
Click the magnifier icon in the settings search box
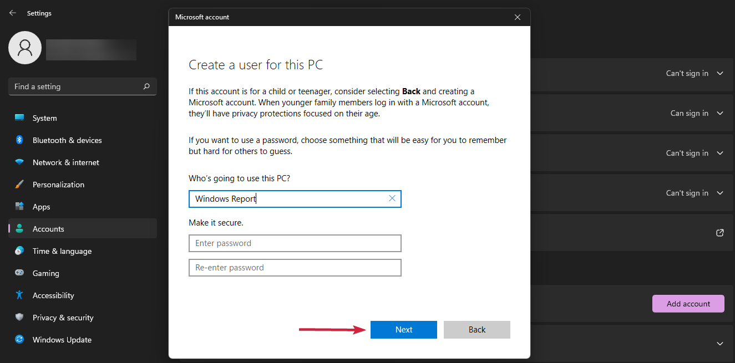click(x=146, y=86)
